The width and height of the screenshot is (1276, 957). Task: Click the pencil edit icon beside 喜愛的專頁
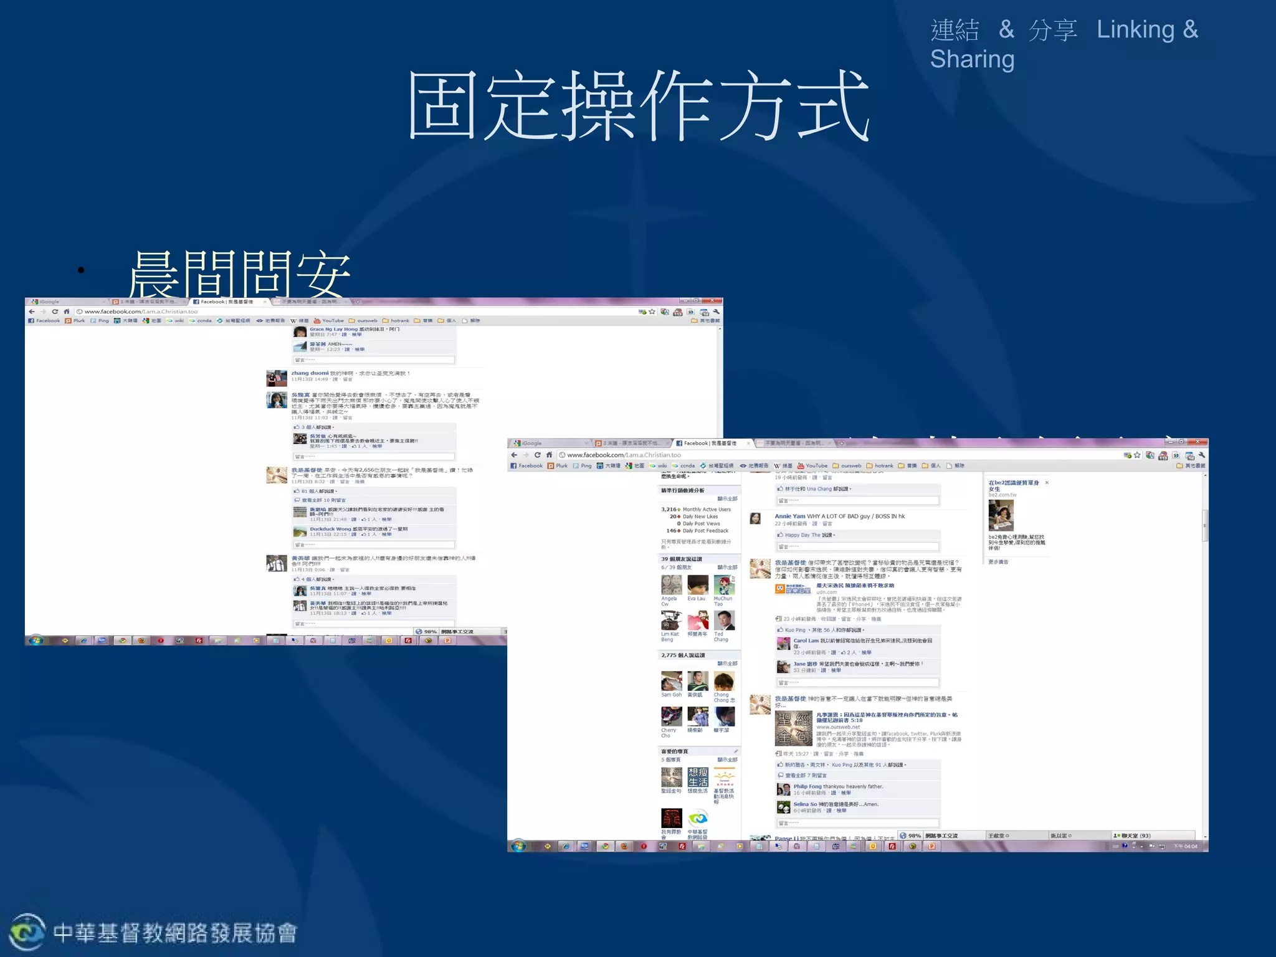[736, 751]
